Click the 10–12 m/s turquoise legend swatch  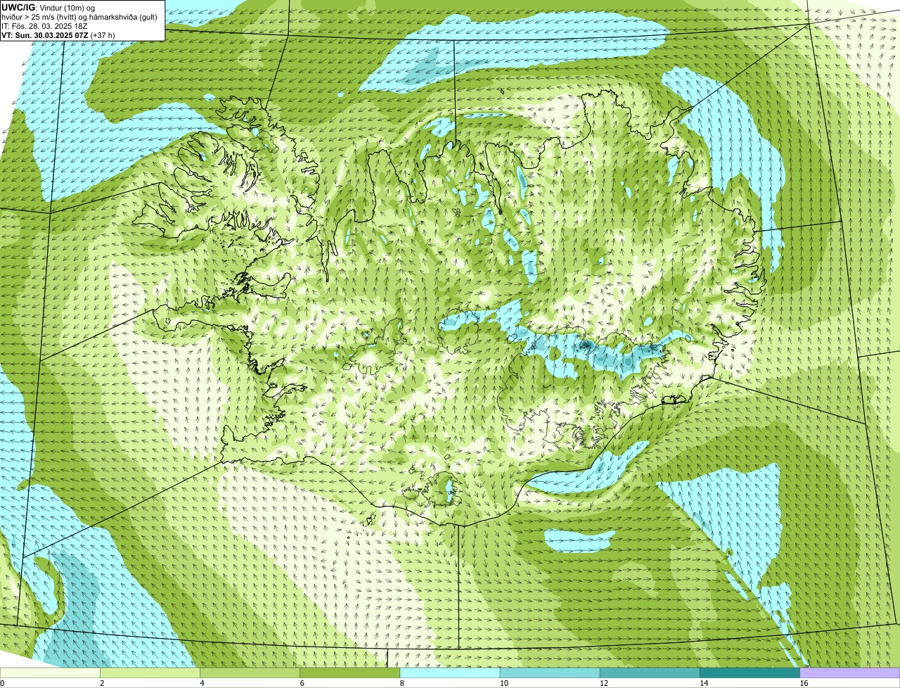tap(550, 673)
